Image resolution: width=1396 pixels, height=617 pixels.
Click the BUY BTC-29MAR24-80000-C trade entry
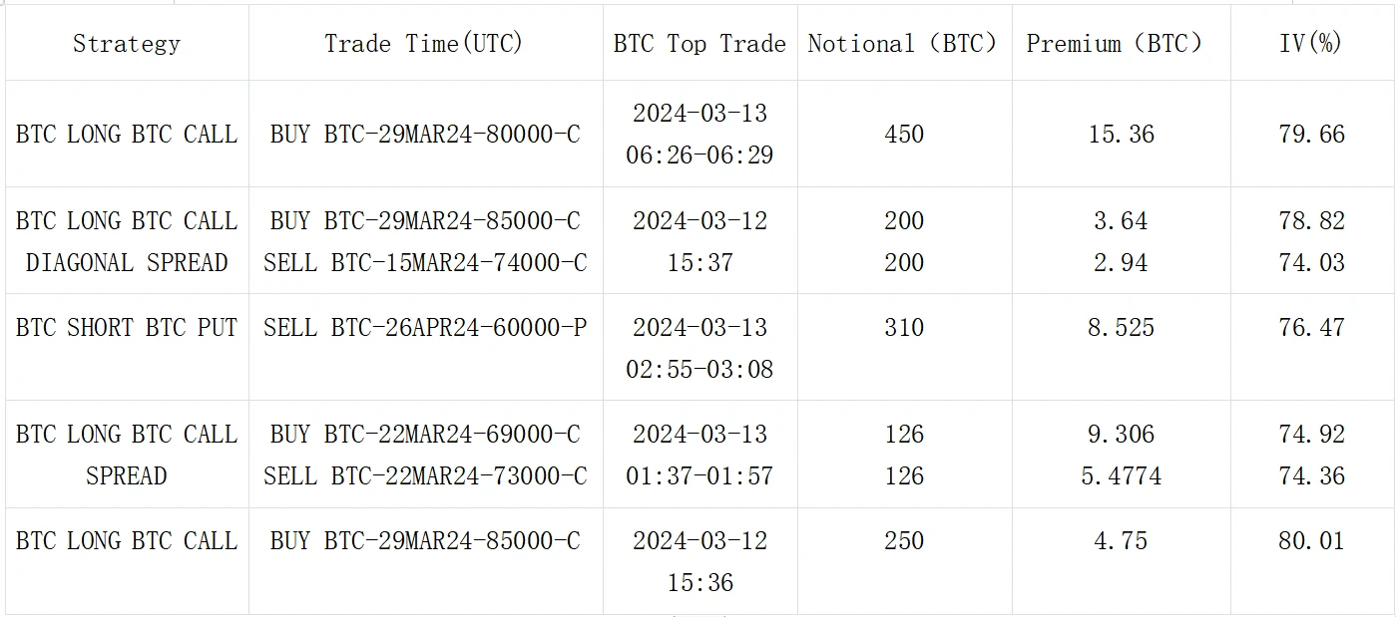pyautogui.click(x=424, y=135)
